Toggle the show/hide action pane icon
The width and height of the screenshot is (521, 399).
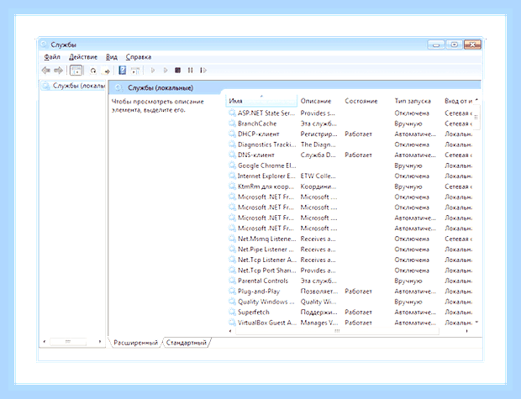click(135, 70)
